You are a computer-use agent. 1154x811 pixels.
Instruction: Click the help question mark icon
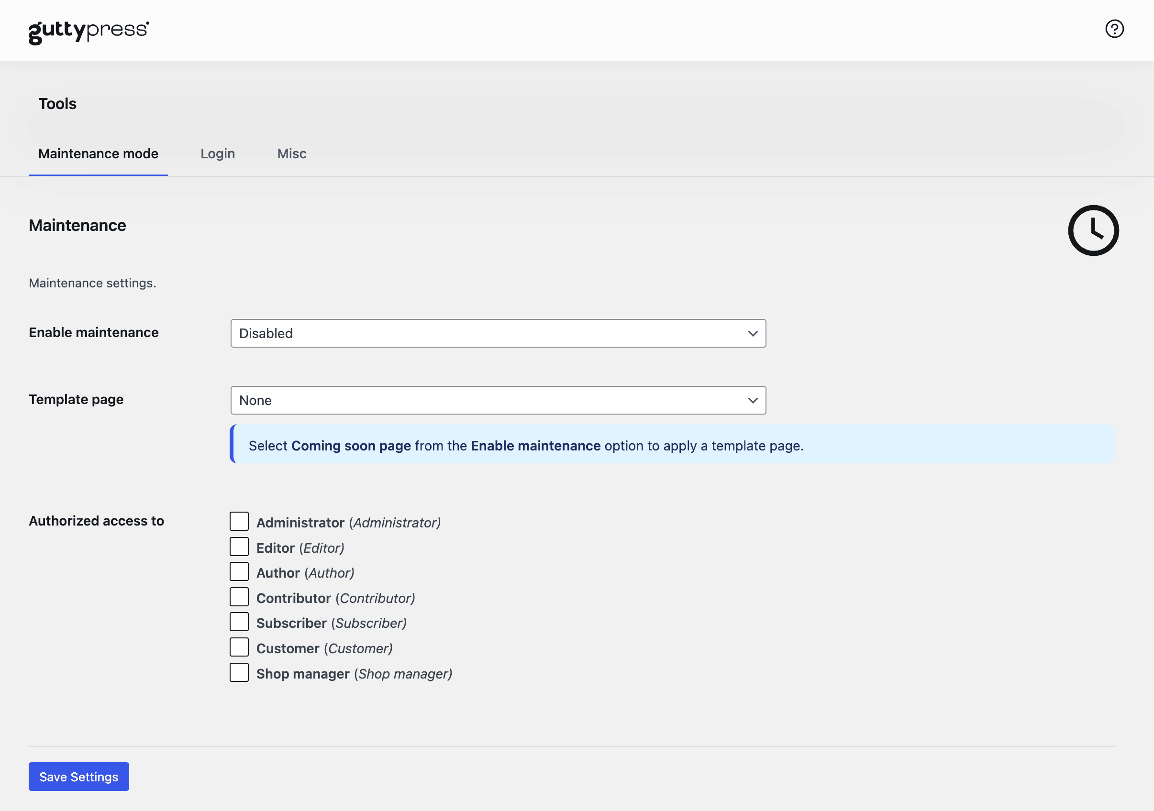pos(1114,29)
